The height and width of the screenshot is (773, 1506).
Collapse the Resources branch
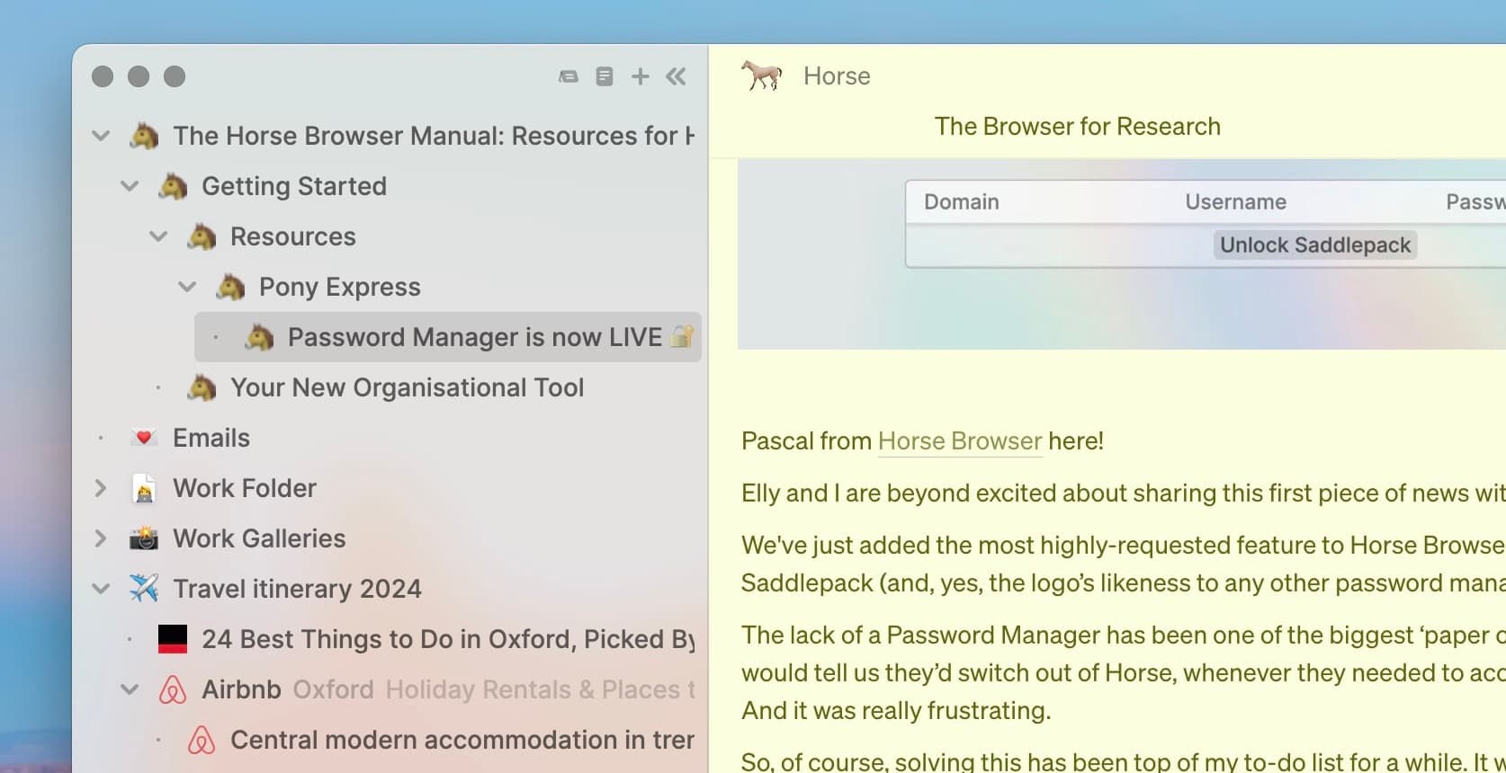(x=158, y=236)
